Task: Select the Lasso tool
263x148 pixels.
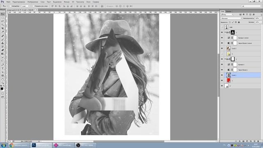Action: point(2,21)
